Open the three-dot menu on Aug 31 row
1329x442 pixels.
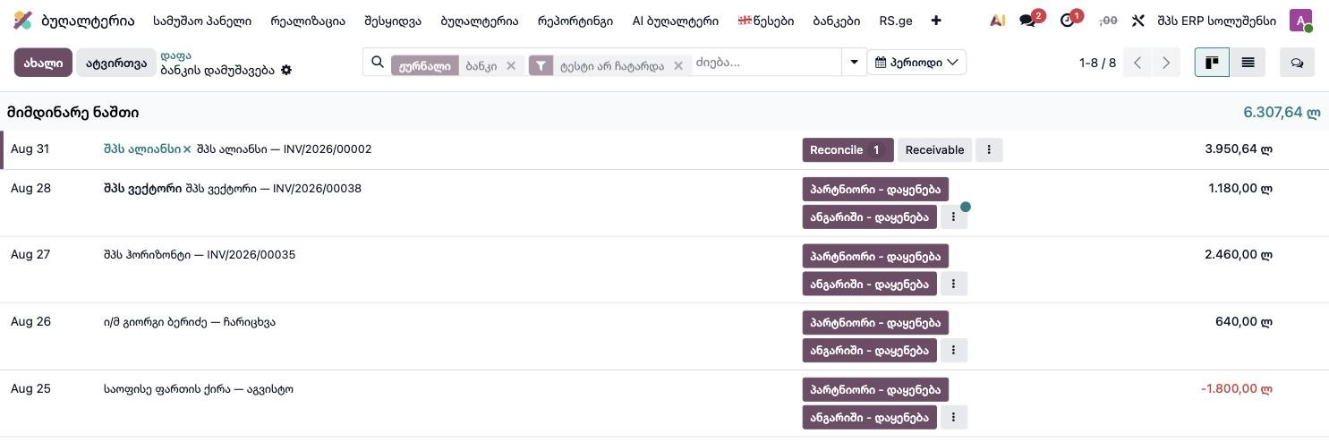989,150
